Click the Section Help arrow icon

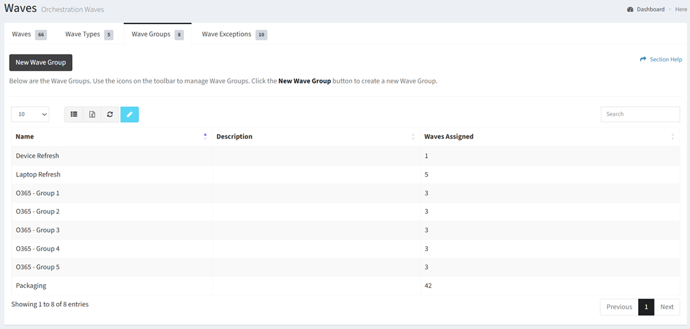click(643, 59)
